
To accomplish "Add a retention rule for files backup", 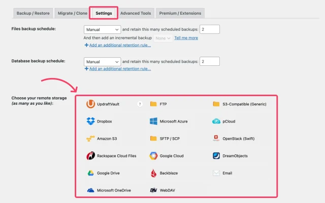I will pyautogui.click(x=120, y=46).
